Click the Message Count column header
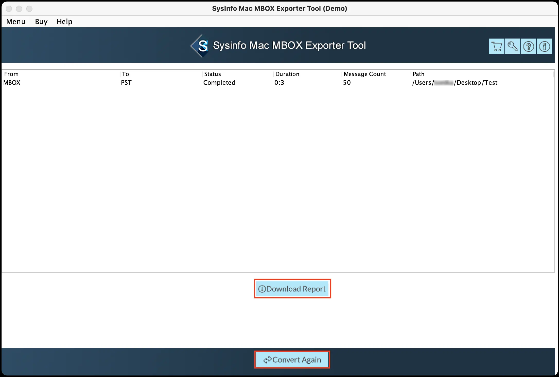Screen dimensions: 559x377 click(365, 74)
